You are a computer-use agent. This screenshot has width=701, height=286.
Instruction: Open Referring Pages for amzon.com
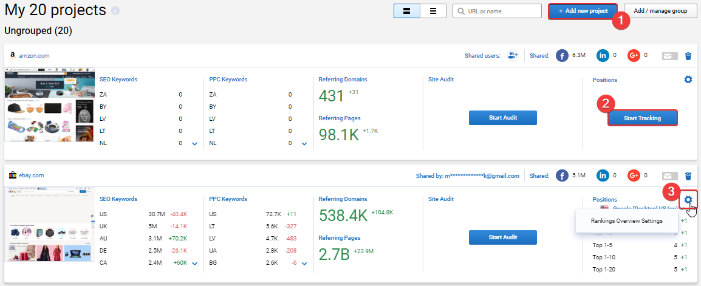click(340, 118)
